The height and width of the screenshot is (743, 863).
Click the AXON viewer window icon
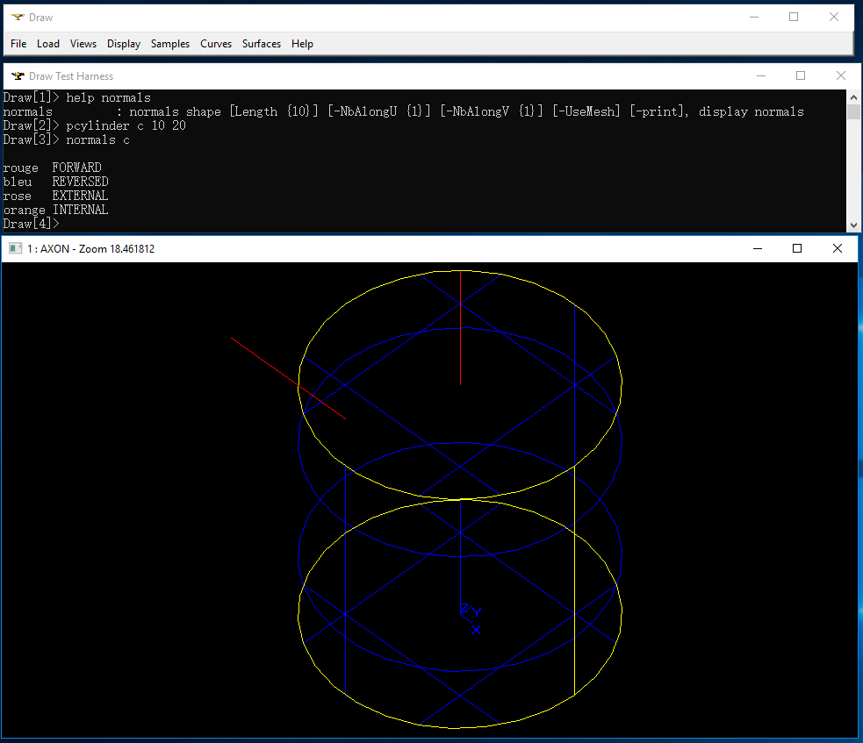[x=16, y=248]
